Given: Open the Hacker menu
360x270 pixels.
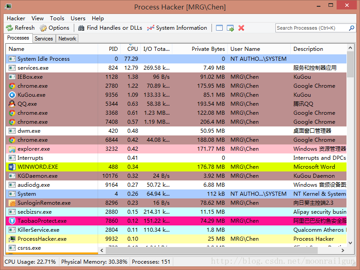Looking at the screenshot, I should [x=16, y=18].
